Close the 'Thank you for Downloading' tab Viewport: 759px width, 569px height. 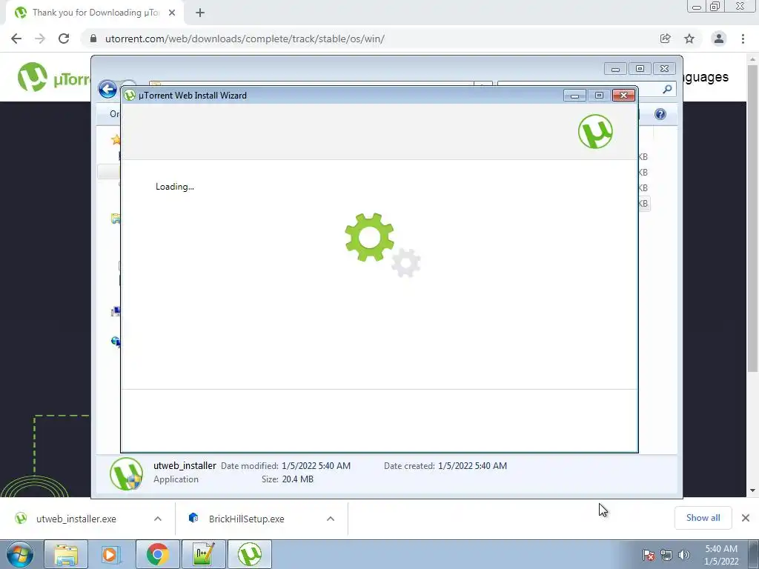(172, 13)
